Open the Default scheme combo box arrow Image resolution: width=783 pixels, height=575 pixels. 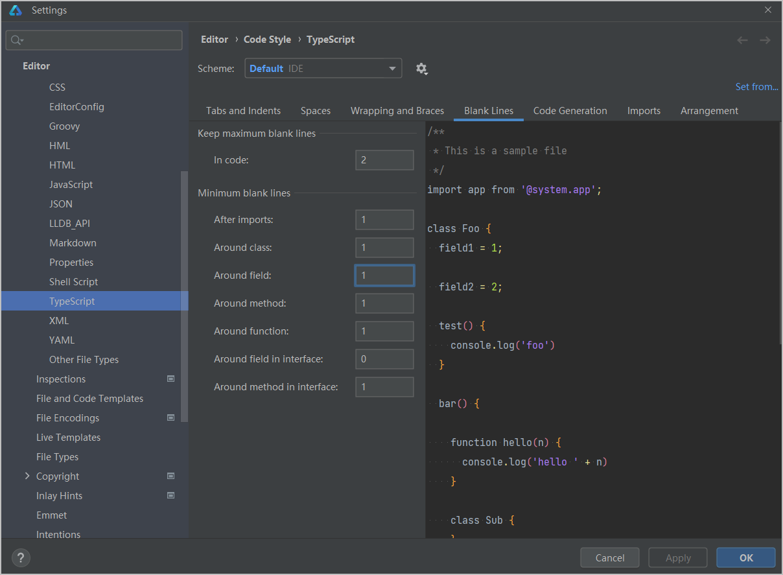click(392, 68)
